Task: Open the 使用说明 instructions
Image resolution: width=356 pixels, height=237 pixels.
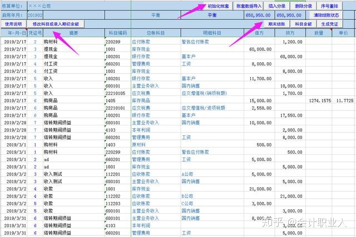Action: (13, 24)
